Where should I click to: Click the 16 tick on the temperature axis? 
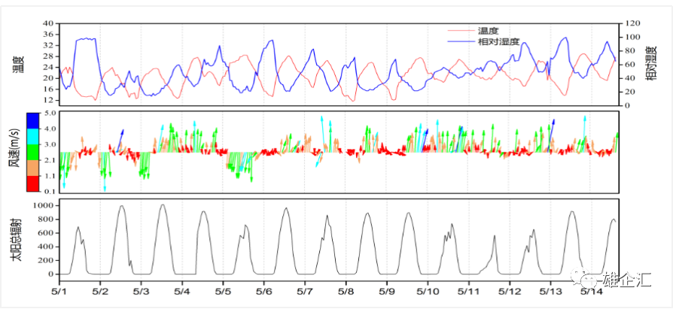pyautogui.click(x=50, y=89)
